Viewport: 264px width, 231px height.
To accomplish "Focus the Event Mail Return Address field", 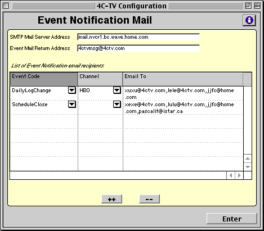I will tap(138, 48).
